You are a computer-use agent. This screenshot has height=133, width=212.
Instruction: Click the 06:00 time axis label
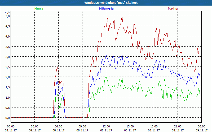point(58,127)
